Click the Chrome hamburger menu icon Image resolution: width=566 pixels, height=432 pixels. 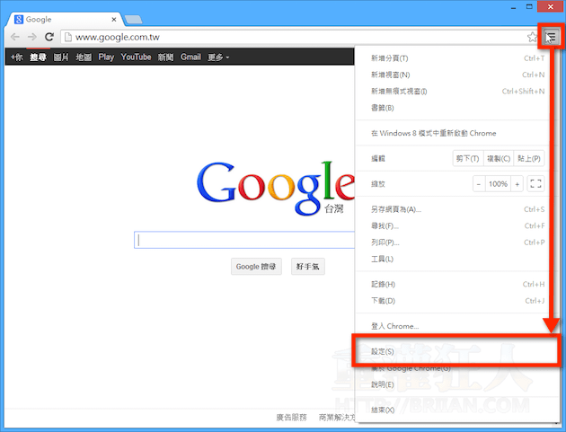[552, 37]
